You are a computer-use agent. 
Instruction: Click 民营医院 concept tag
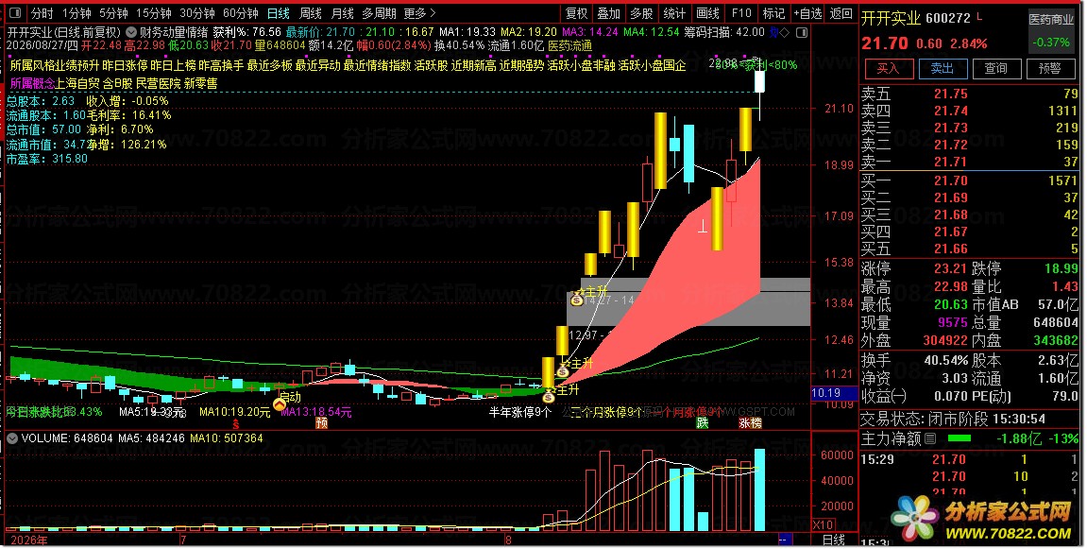[x=158, y=83]
